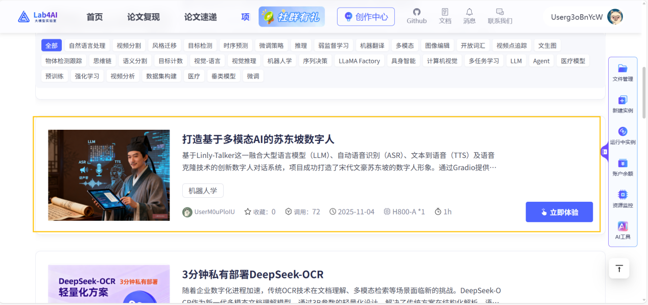Select the 自然语言处理 tag

(x=87, y=45)
